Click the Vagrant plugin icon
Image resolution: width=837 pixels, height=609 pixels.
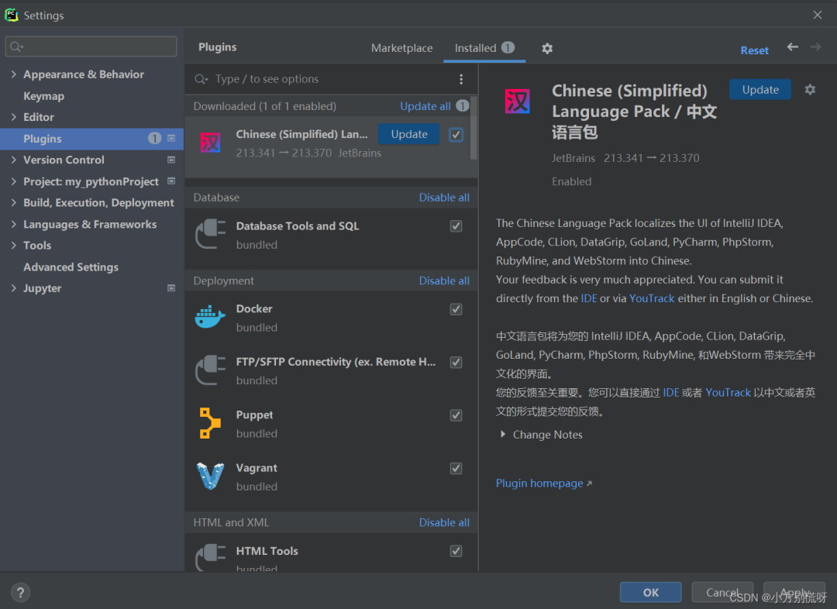coord(210,476)
